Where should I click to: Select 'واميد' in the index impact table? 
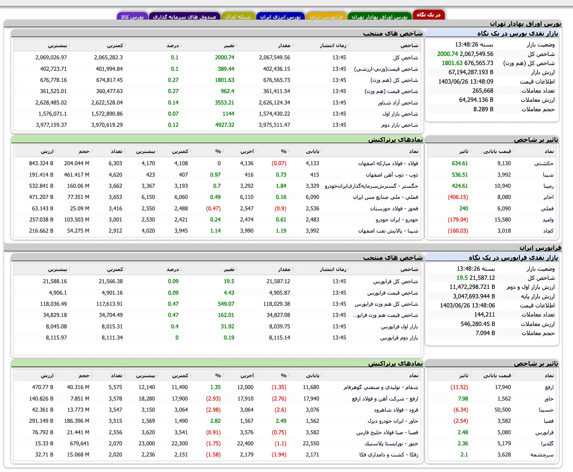pos(548,220)
